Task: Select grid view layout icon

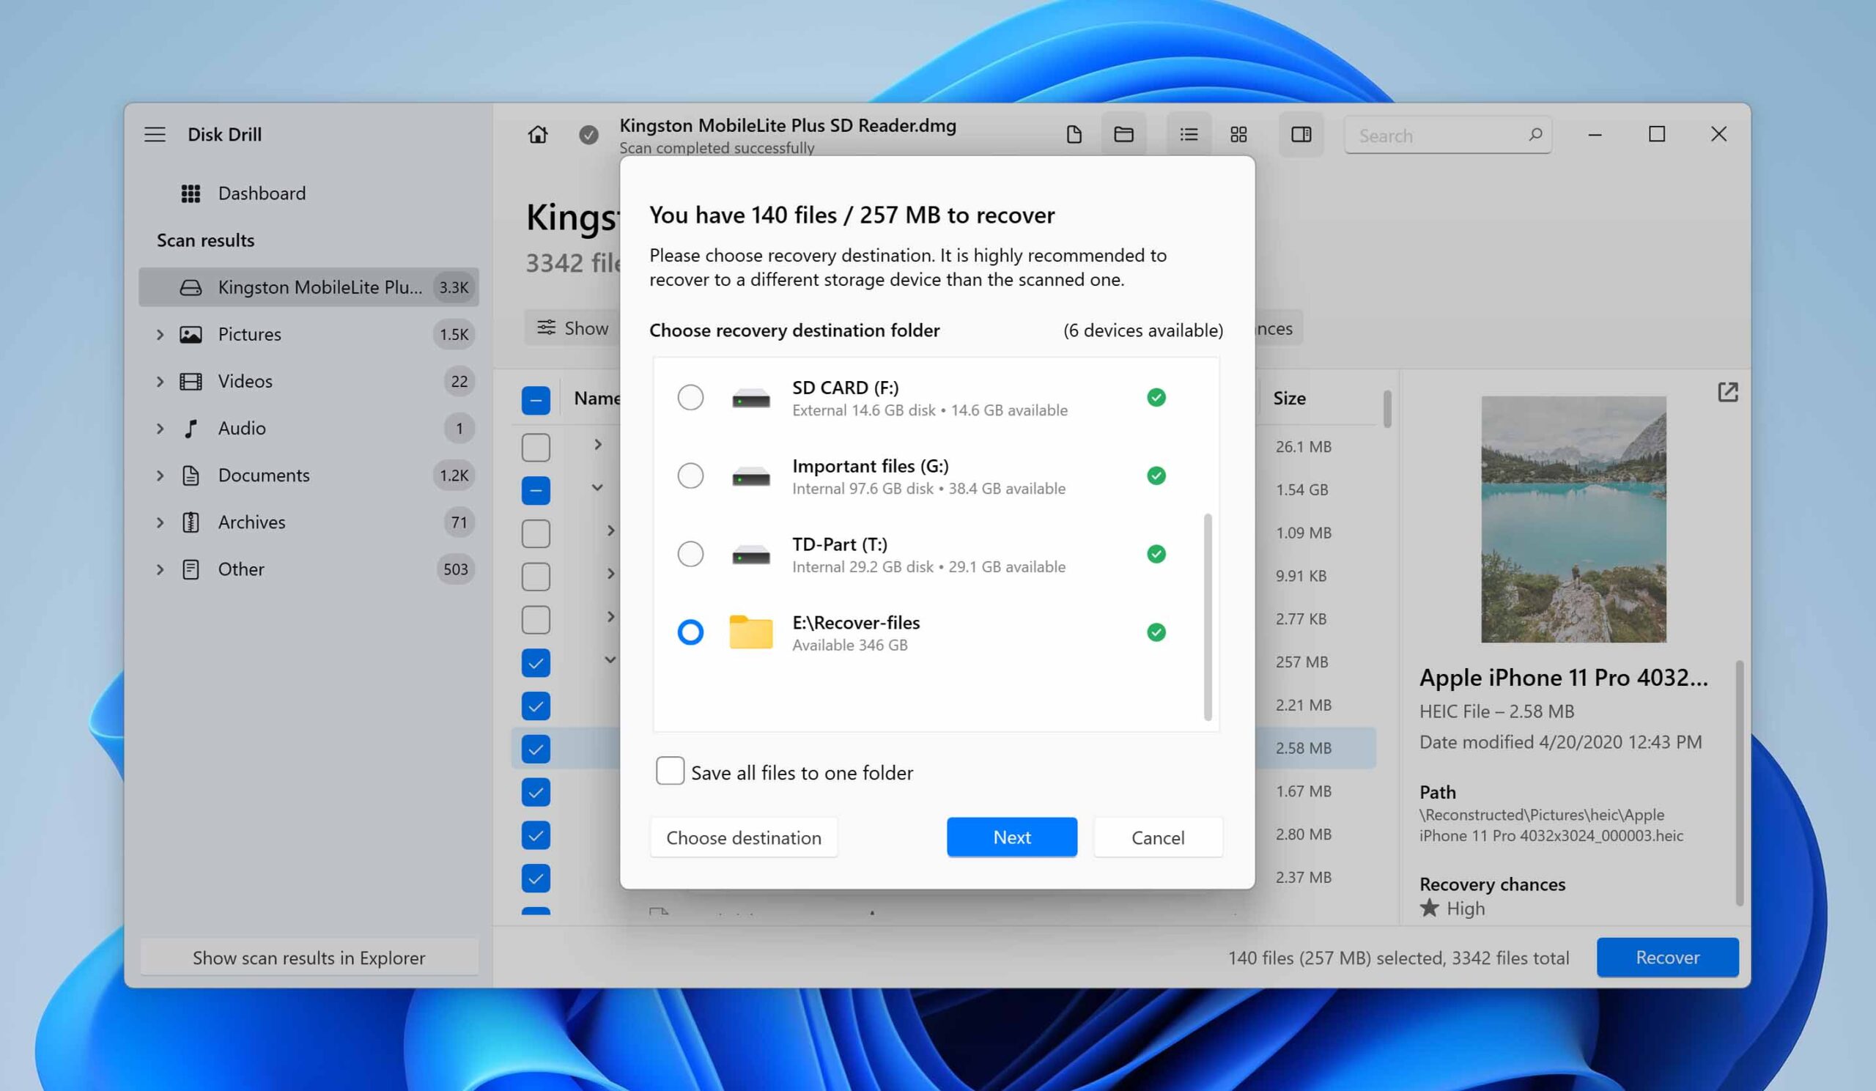Action: 1238,135
